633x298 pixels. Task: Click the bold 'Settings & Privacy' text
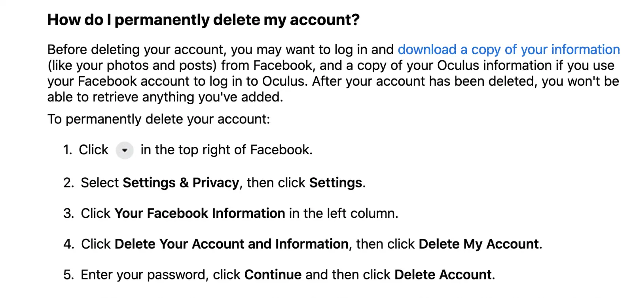(x=181, y=183)
